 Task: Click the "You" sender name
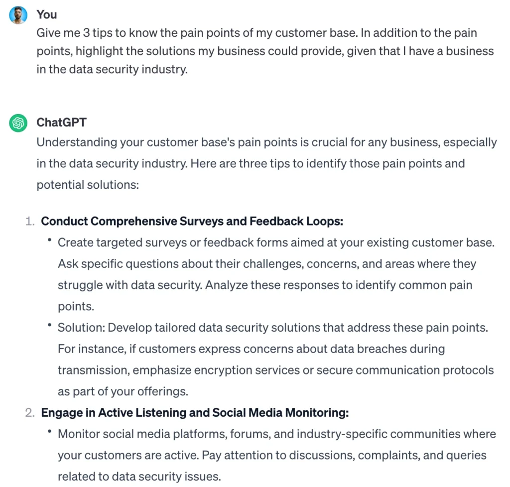(46, 15)
